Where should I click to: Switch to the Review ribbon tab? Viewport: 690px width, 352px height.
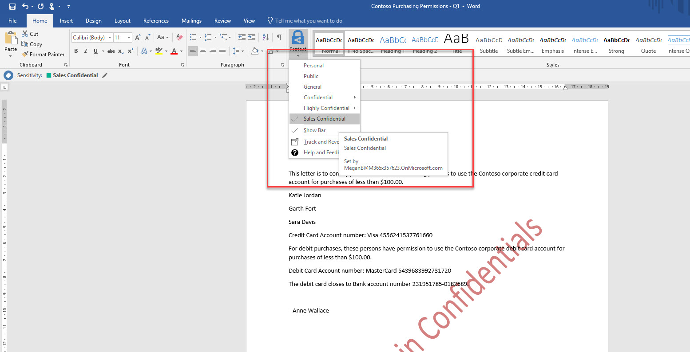pos(222,21)
